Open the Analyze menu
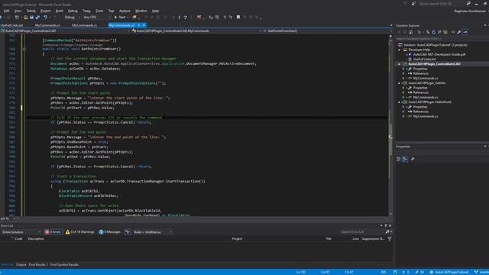The height and width of the screenshot is (275, 489). [x=125, y=11]
